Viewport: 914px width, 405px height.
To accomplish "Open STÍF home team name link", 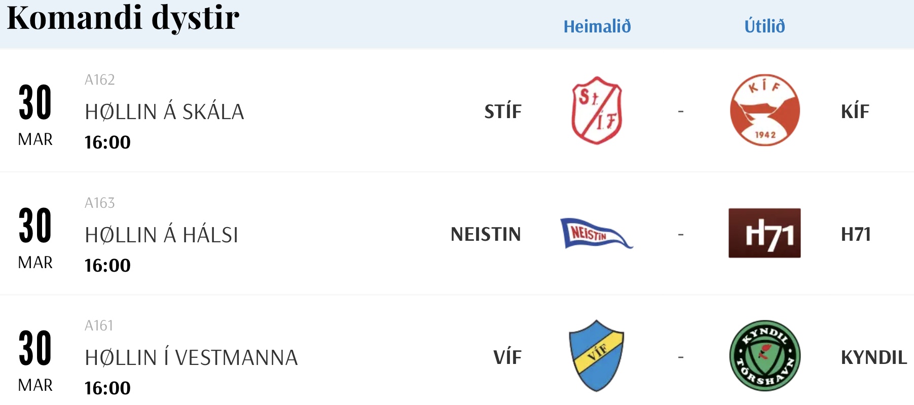I will click(x=503, y=111).
